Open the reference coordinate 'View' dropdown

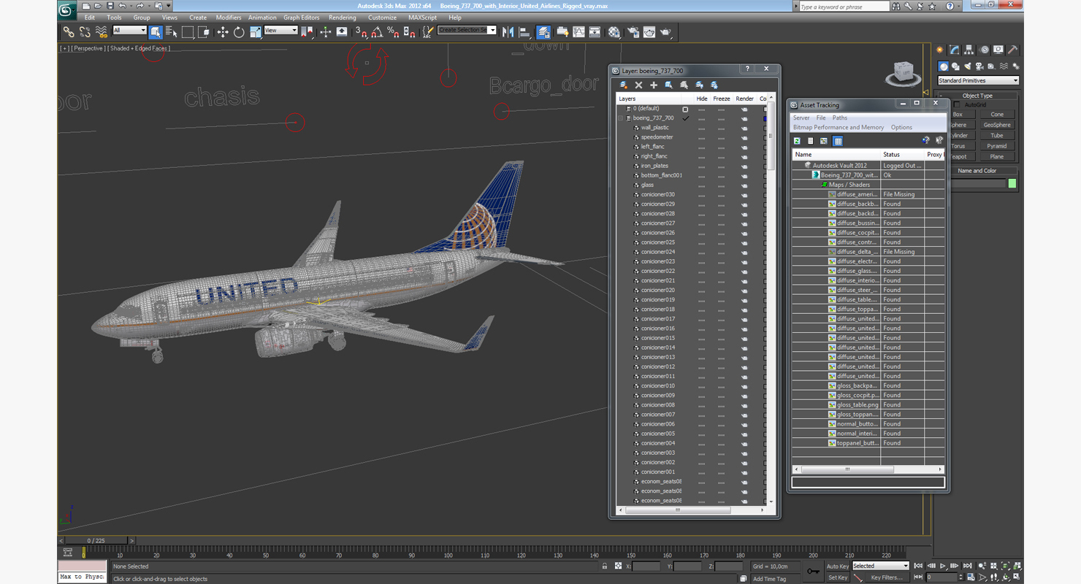pos(280,31)
